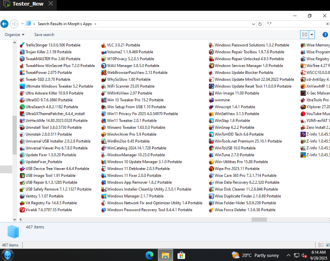Expand the chevron after Morph's Apps breadcrumb
The height and width of the screenshot is (261, 330).
tap(96, 24)
